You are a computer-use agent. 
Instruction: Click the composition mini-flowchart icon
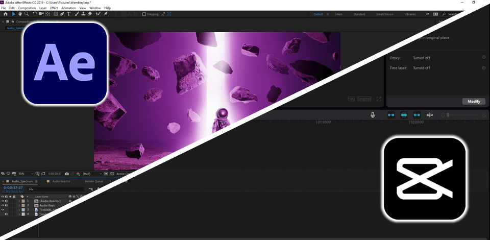pyautogui.click(x=91, y=189)
